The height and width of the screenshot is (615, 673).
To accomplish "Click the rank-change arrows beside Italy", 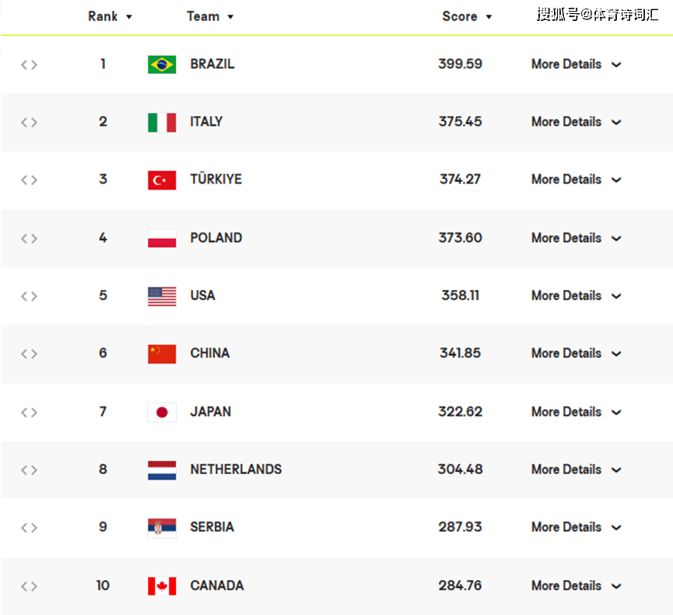I will click(x=30, y=123).
